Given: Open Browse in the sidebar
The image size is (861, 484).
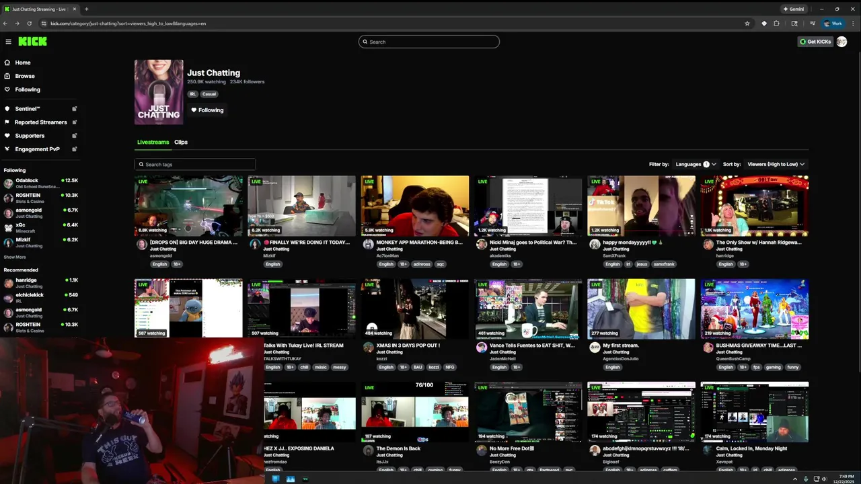Looking at the screenshot, I should pyautogui.click(x=24, y=76).
